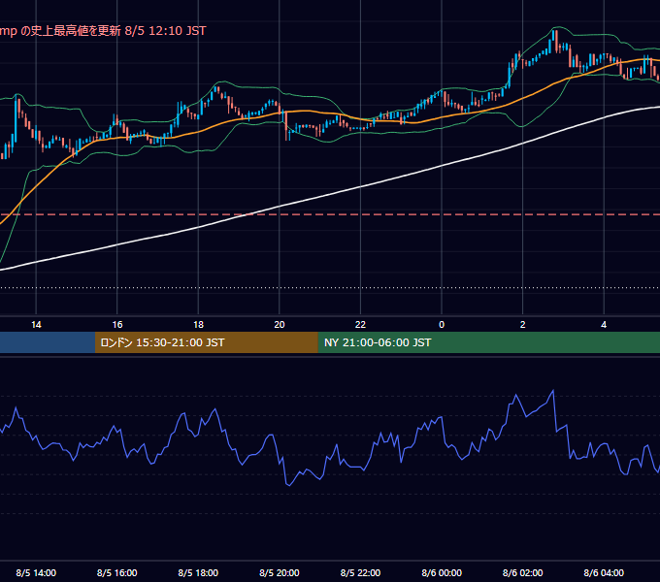Click the 8/5 14:00 oscillator axis label
Screen dimensions: 660x582
click(x=36, y=572)
